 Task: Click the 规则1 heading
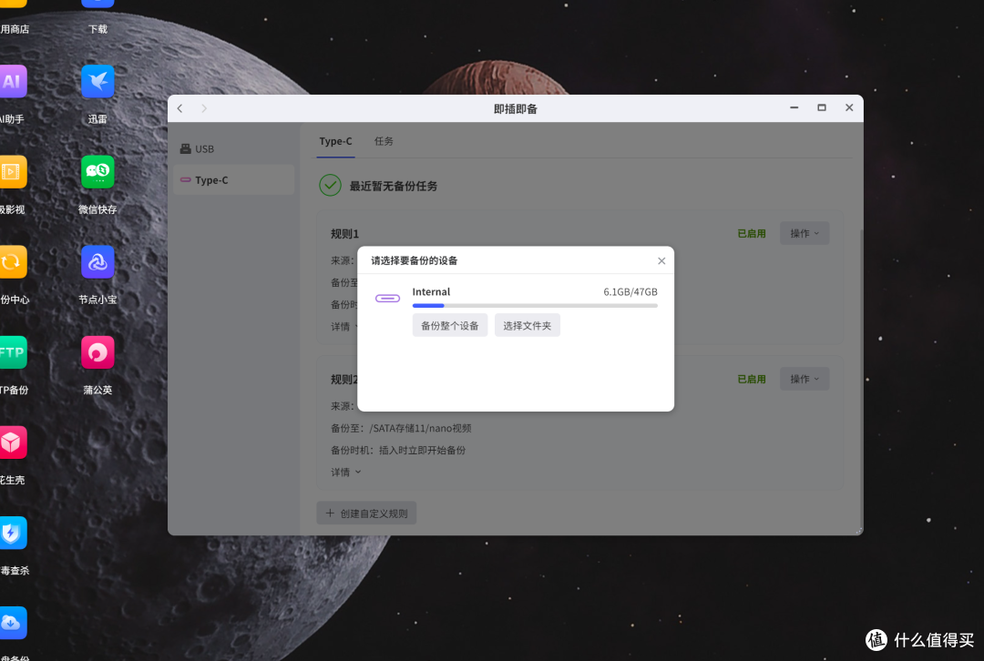[344, 234]
